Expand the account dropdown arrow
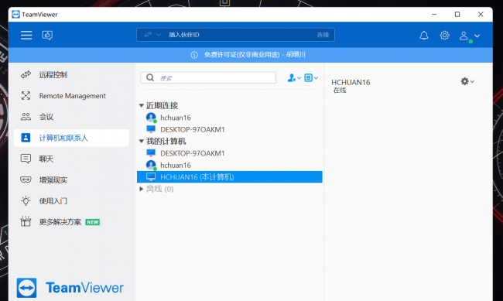This screenshot has width=503, height=301. (x=477, y=36)
